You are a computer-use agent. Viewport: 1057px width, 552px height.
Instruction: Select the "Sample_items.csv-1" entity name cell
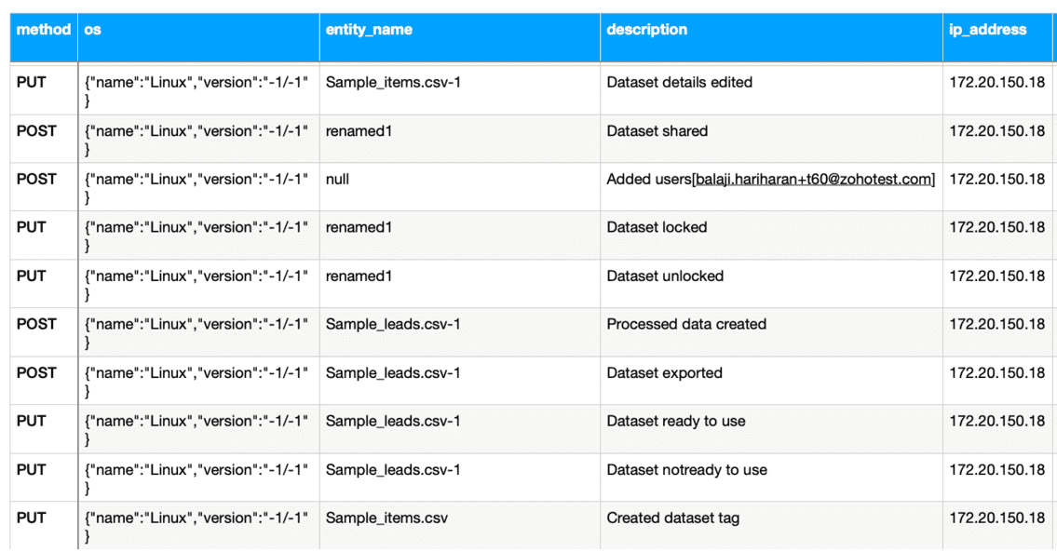click(392, 83)
